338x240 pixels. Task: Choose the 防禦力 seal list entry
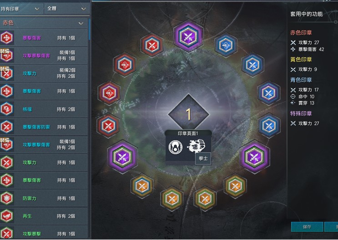click(44, 198)
